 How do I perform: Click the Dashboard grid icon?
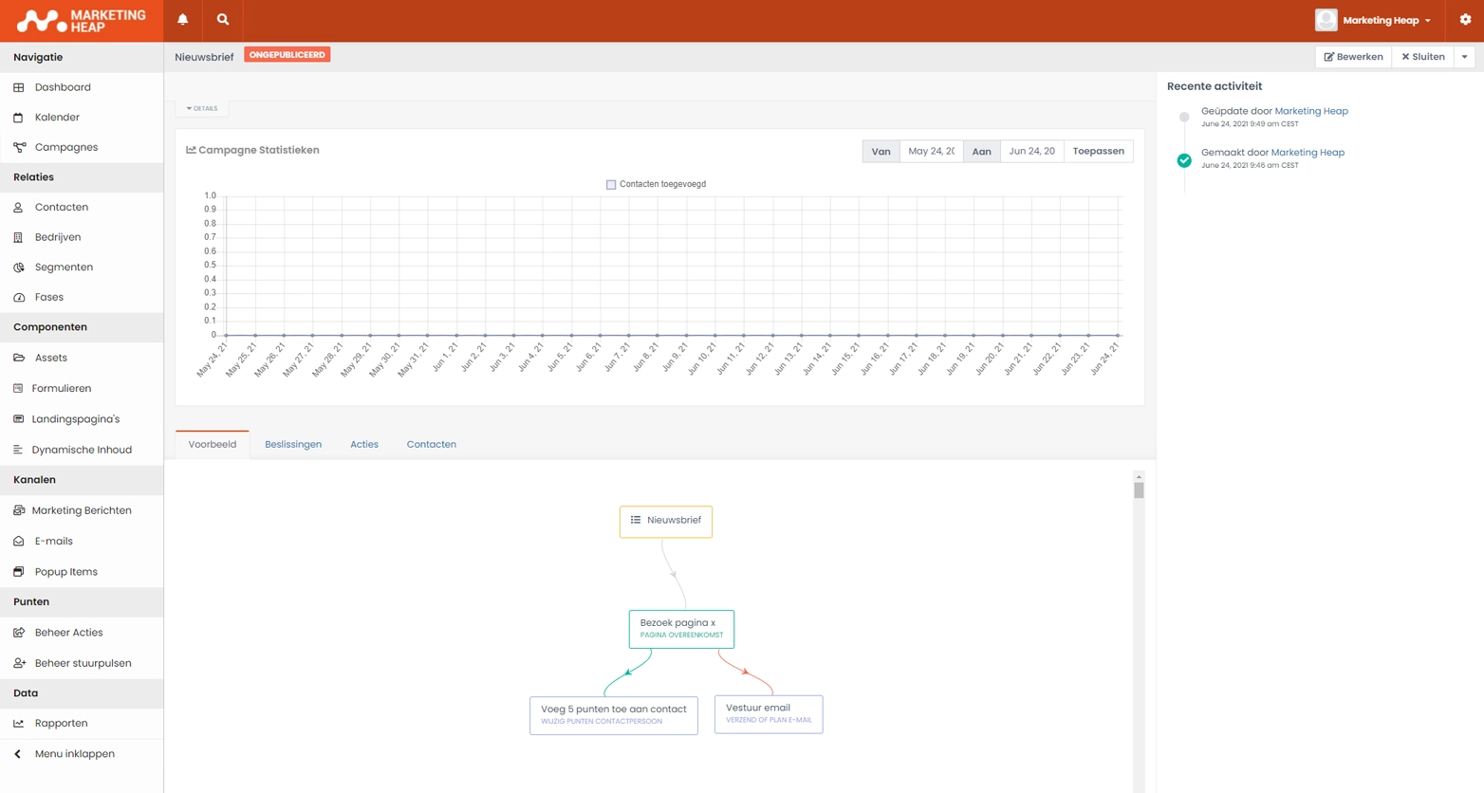tap(18, 87)
